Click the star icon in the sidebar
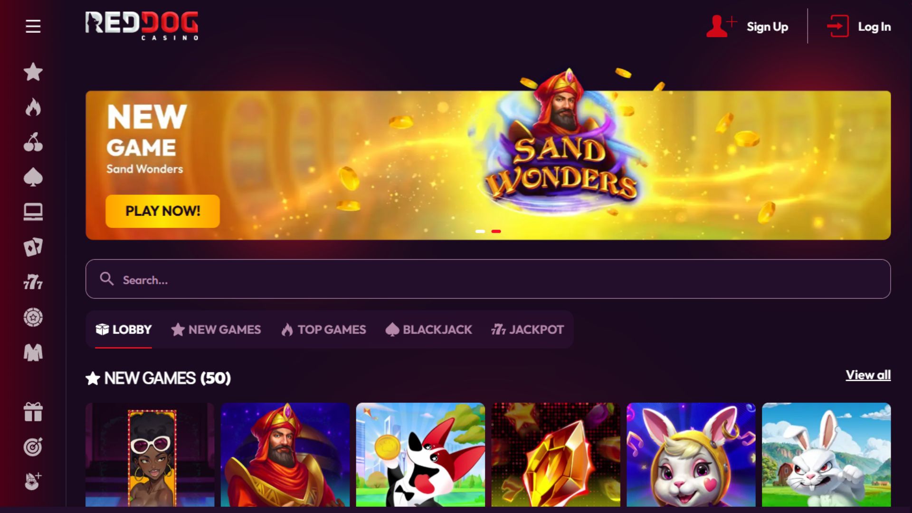The image size is (912, 513). click(x=33, y=72)
